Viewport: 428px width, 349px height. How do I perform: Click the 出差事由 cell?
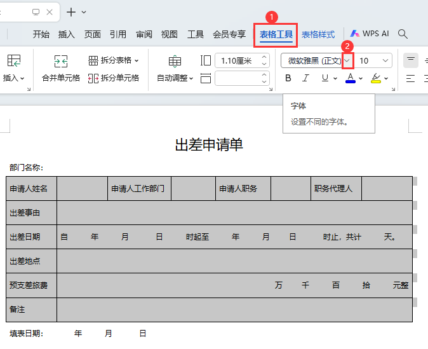[31, 212]
